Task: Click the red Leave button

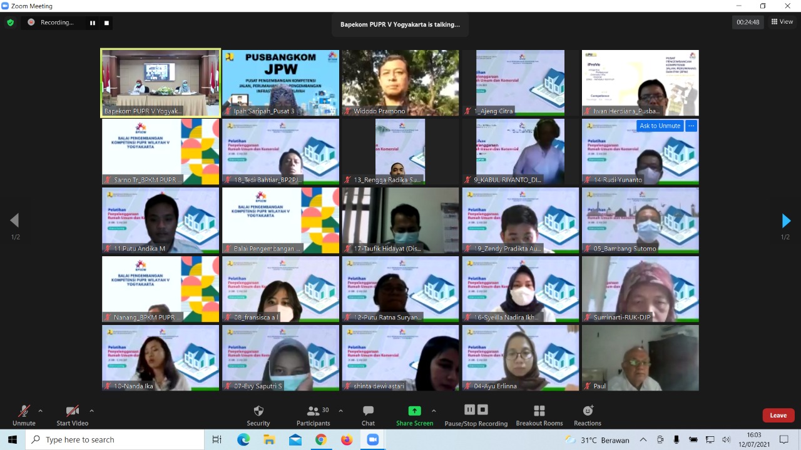Action: pos(778,415)
